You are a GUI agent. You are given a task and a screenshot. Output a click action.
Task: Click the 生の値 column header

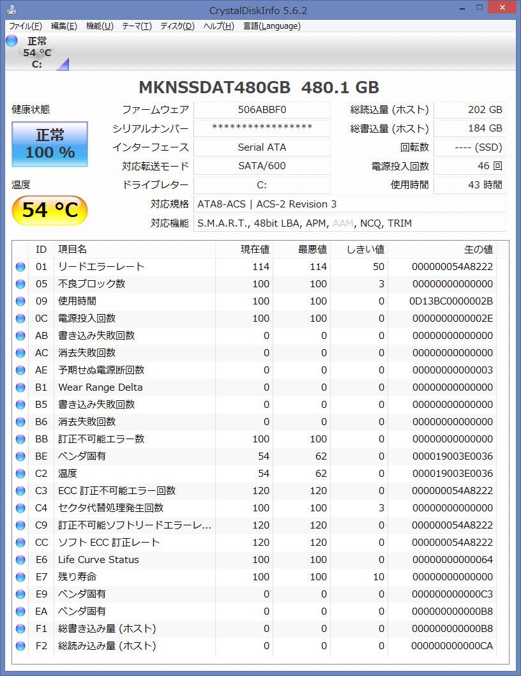[442, 249]
